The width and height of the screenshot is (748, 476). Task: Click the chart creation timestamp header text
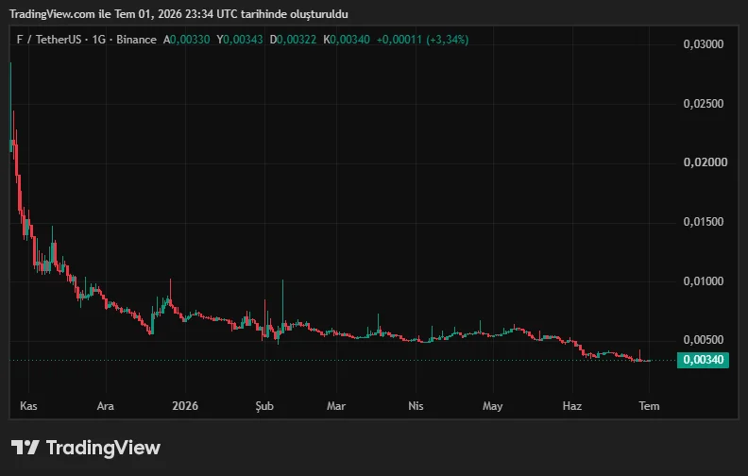coord(178,14)
